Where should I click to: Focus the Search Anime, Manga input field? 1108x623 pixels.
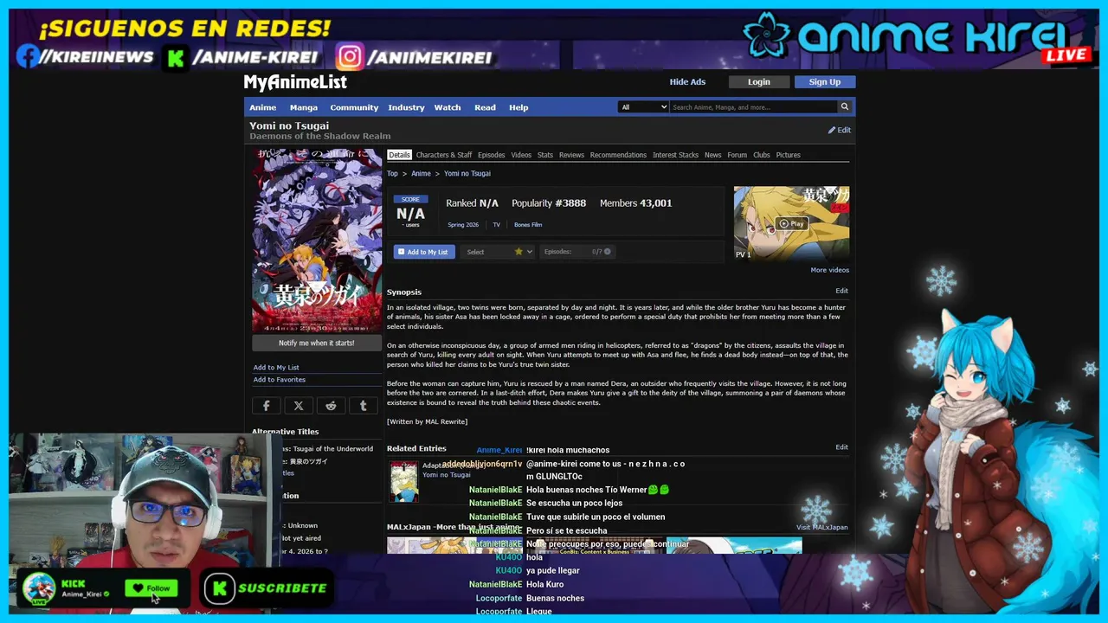tap(753, 107)
